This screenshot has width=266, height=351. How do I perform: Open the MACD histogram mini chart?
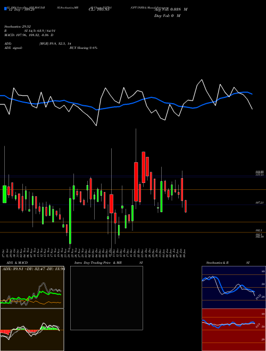(x=32, y=330)
